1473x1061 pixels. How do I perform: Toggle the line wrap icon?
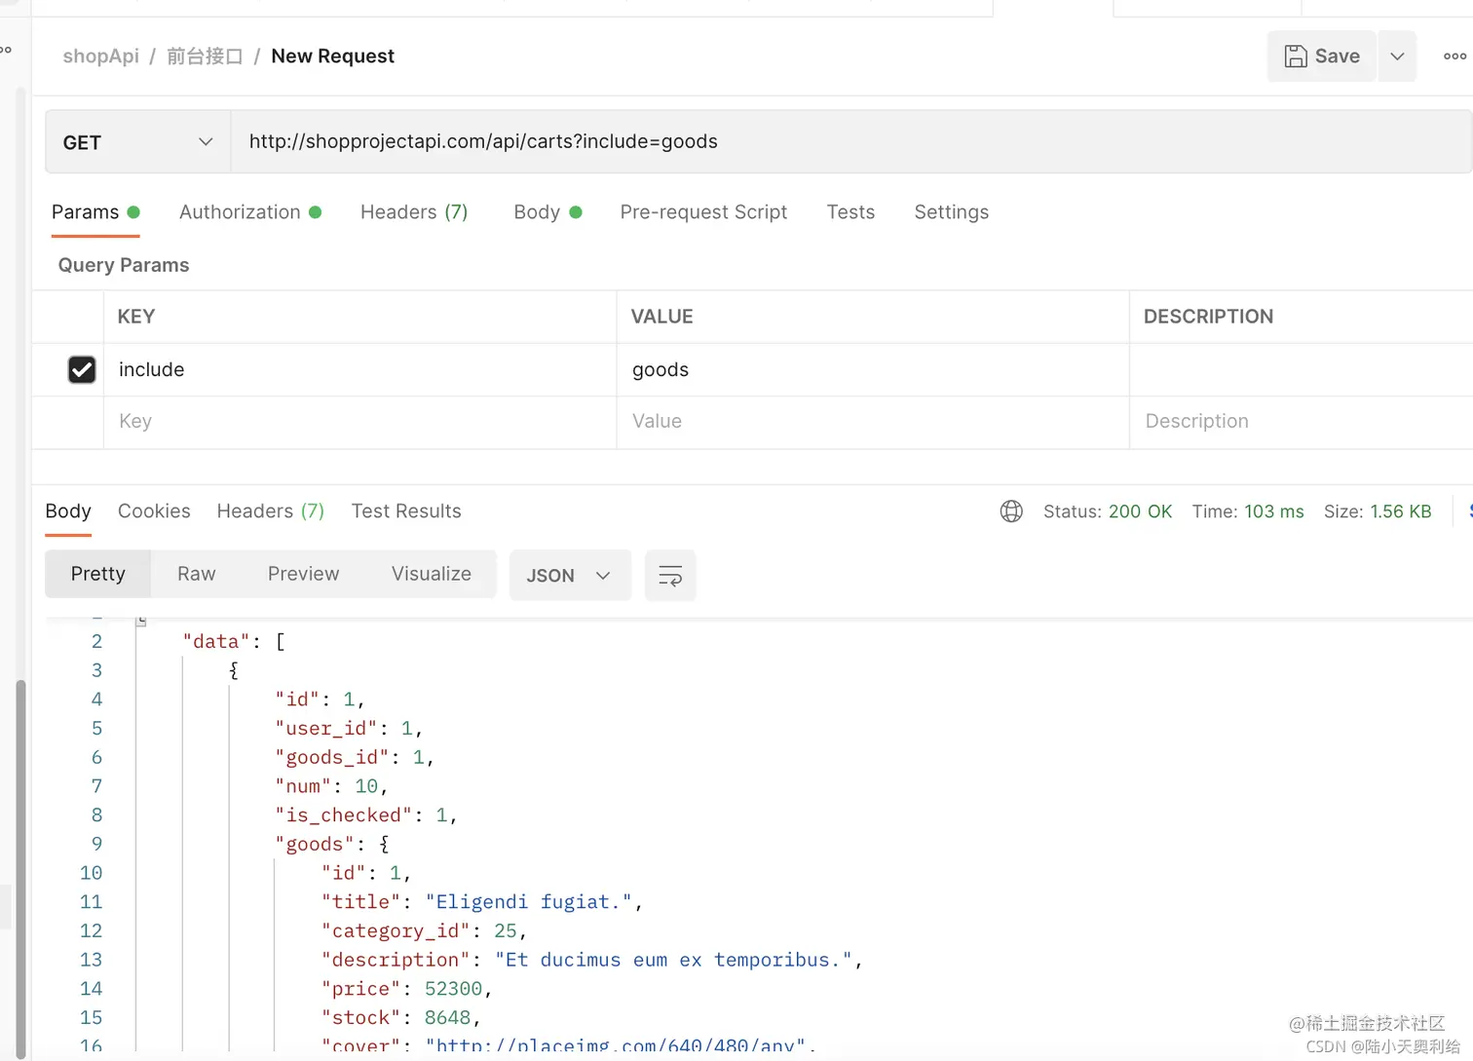(x=670, y=576)
